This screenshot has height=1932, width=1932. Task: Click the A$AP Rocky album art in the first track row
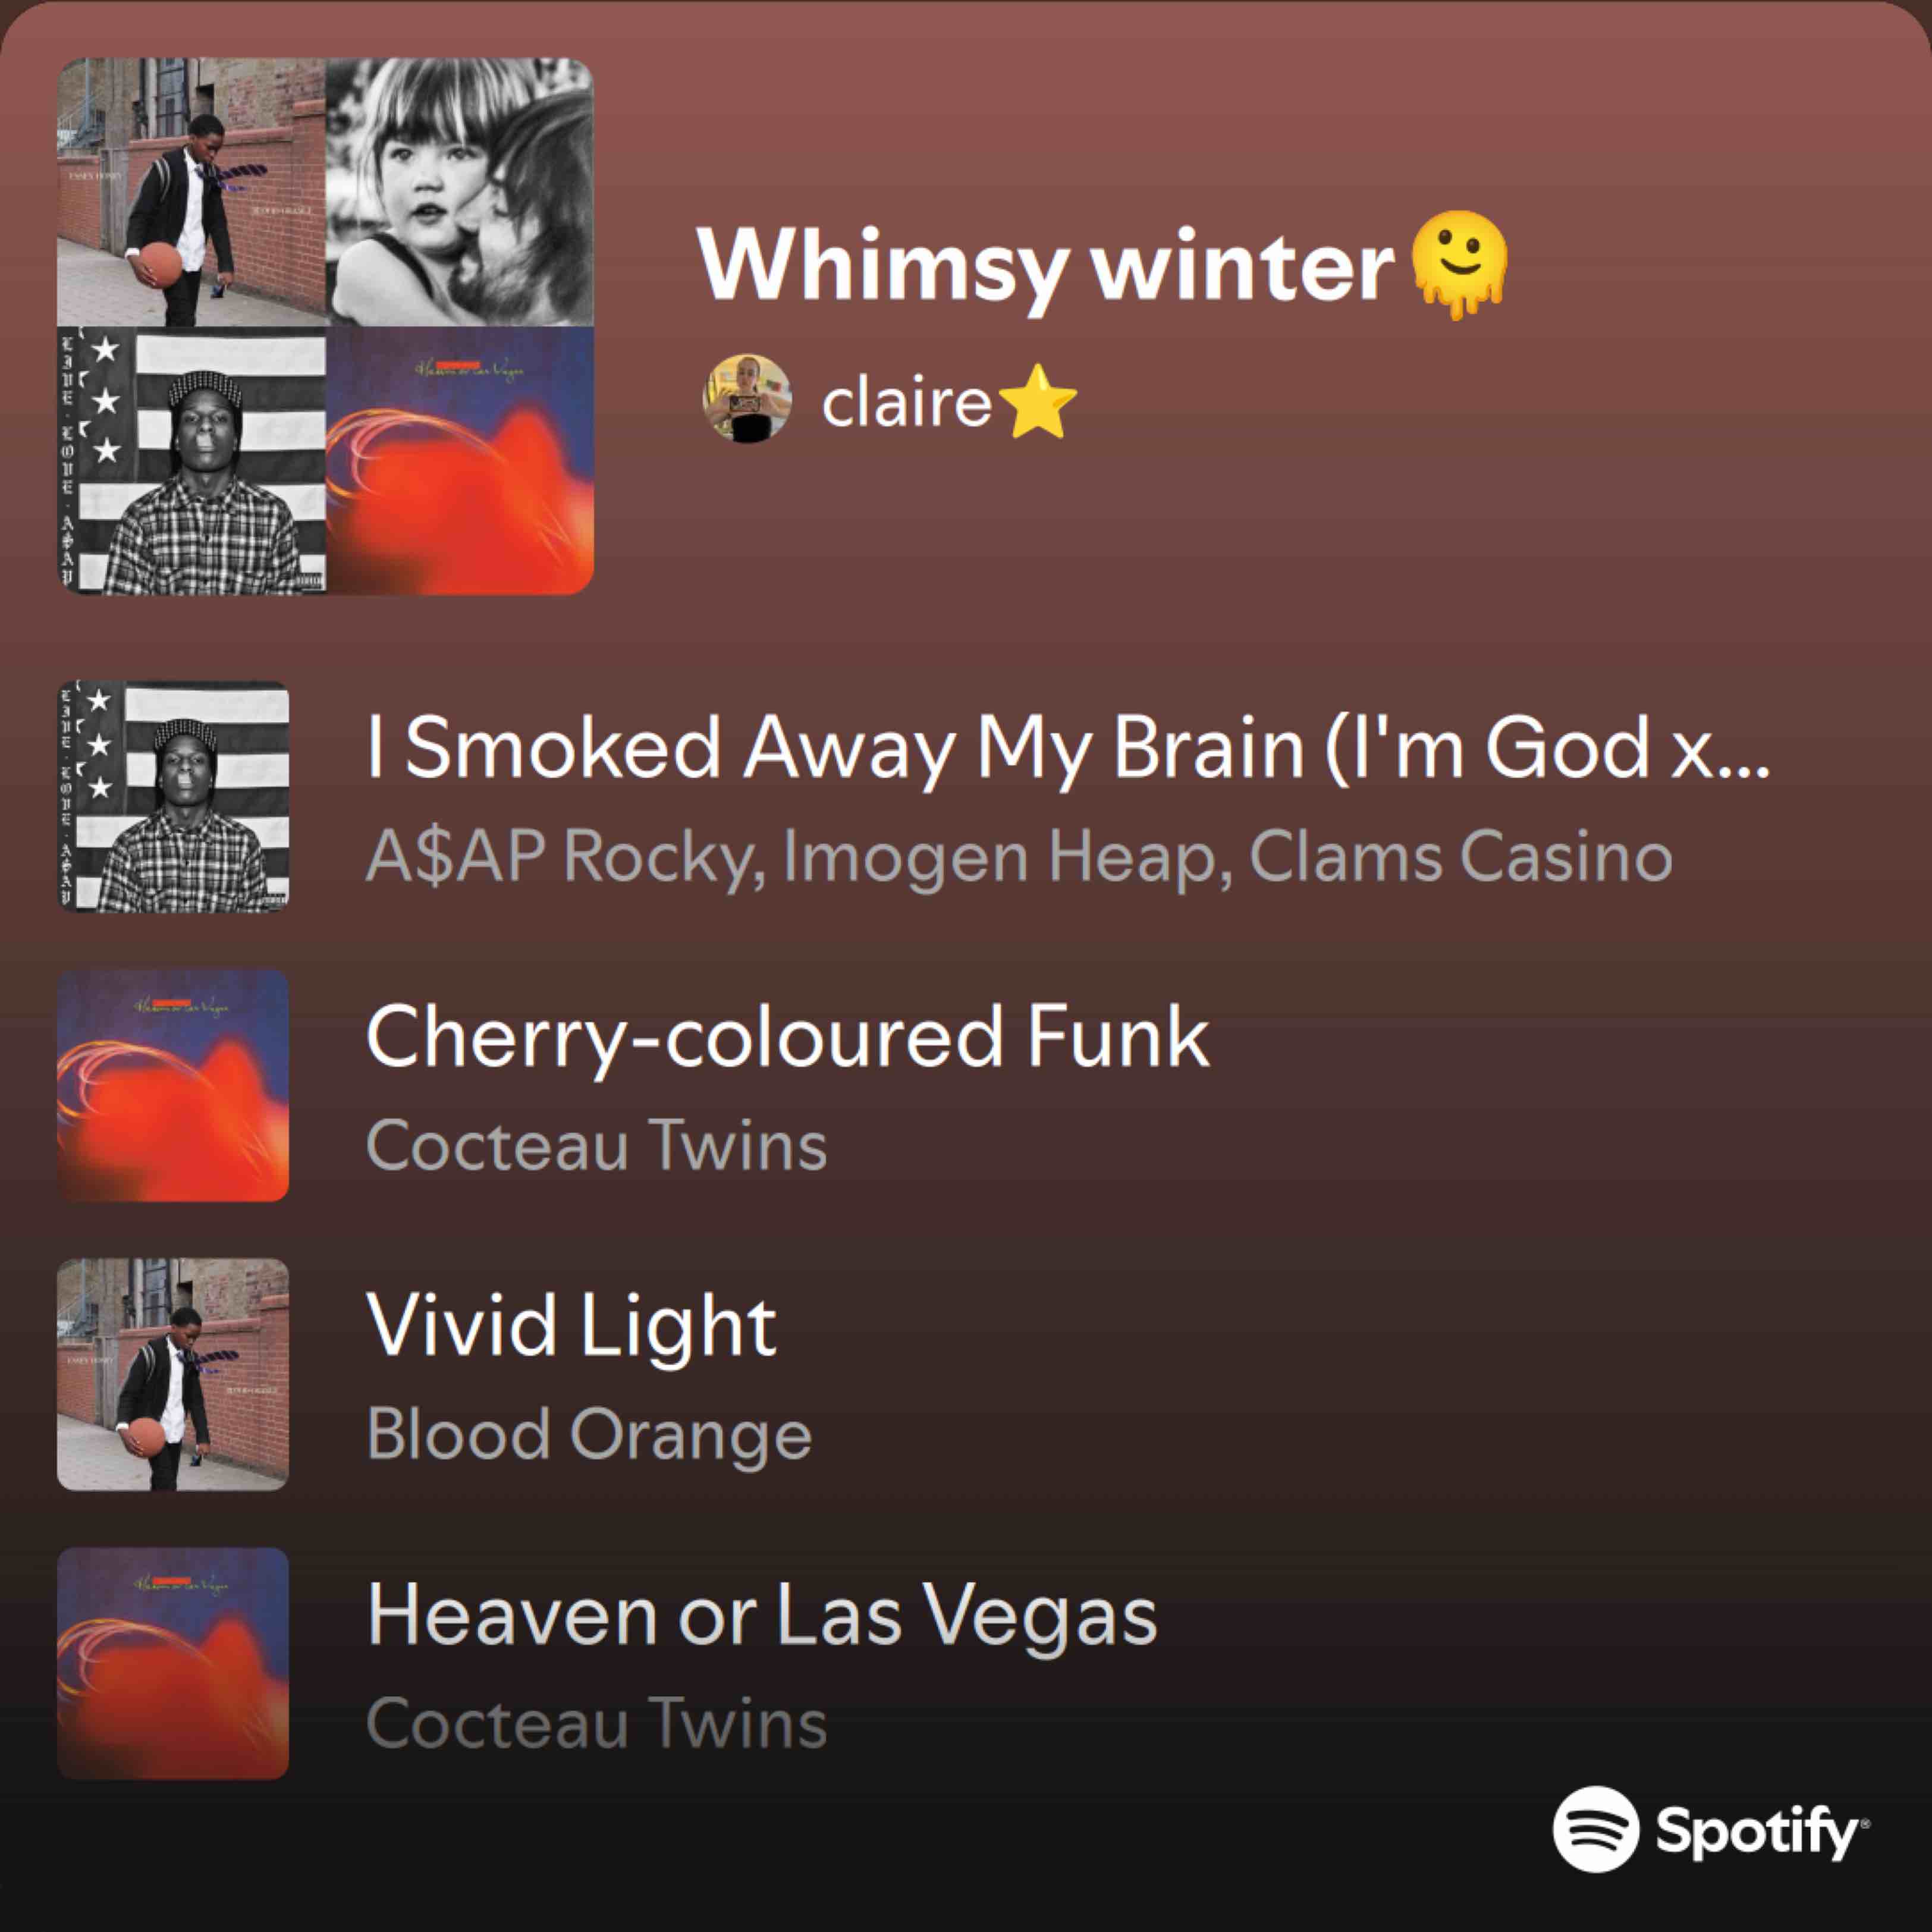coord(173,797)
